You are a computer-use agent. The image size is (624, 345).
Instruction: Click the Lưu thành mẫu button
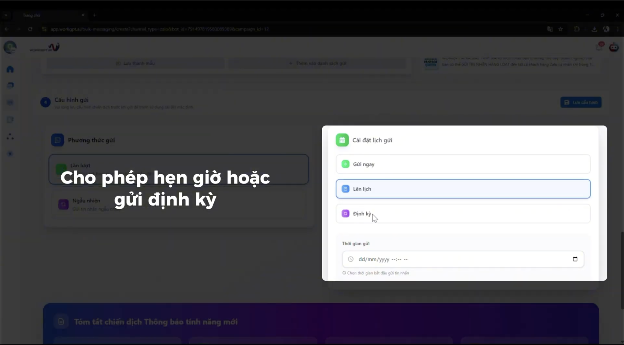coord(135,64)
